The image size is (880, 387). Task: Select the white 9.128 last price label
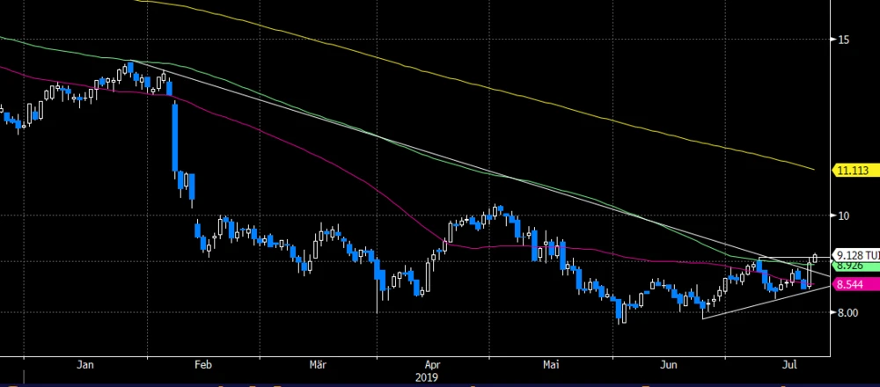854,254
